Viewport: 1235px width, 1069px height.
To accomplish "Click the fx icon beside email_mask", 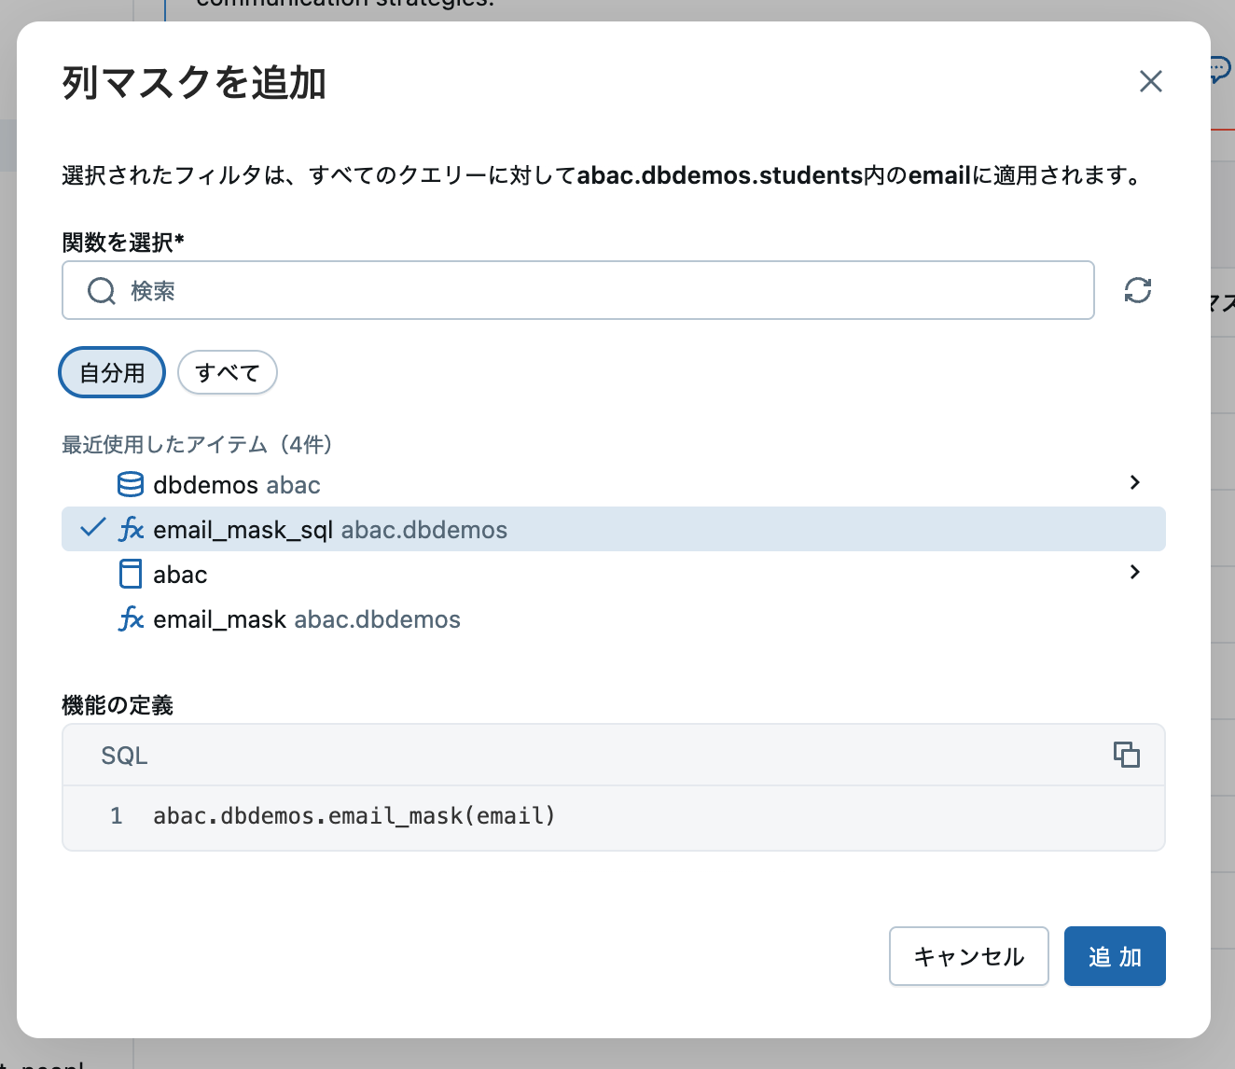I will coord(132,618).
